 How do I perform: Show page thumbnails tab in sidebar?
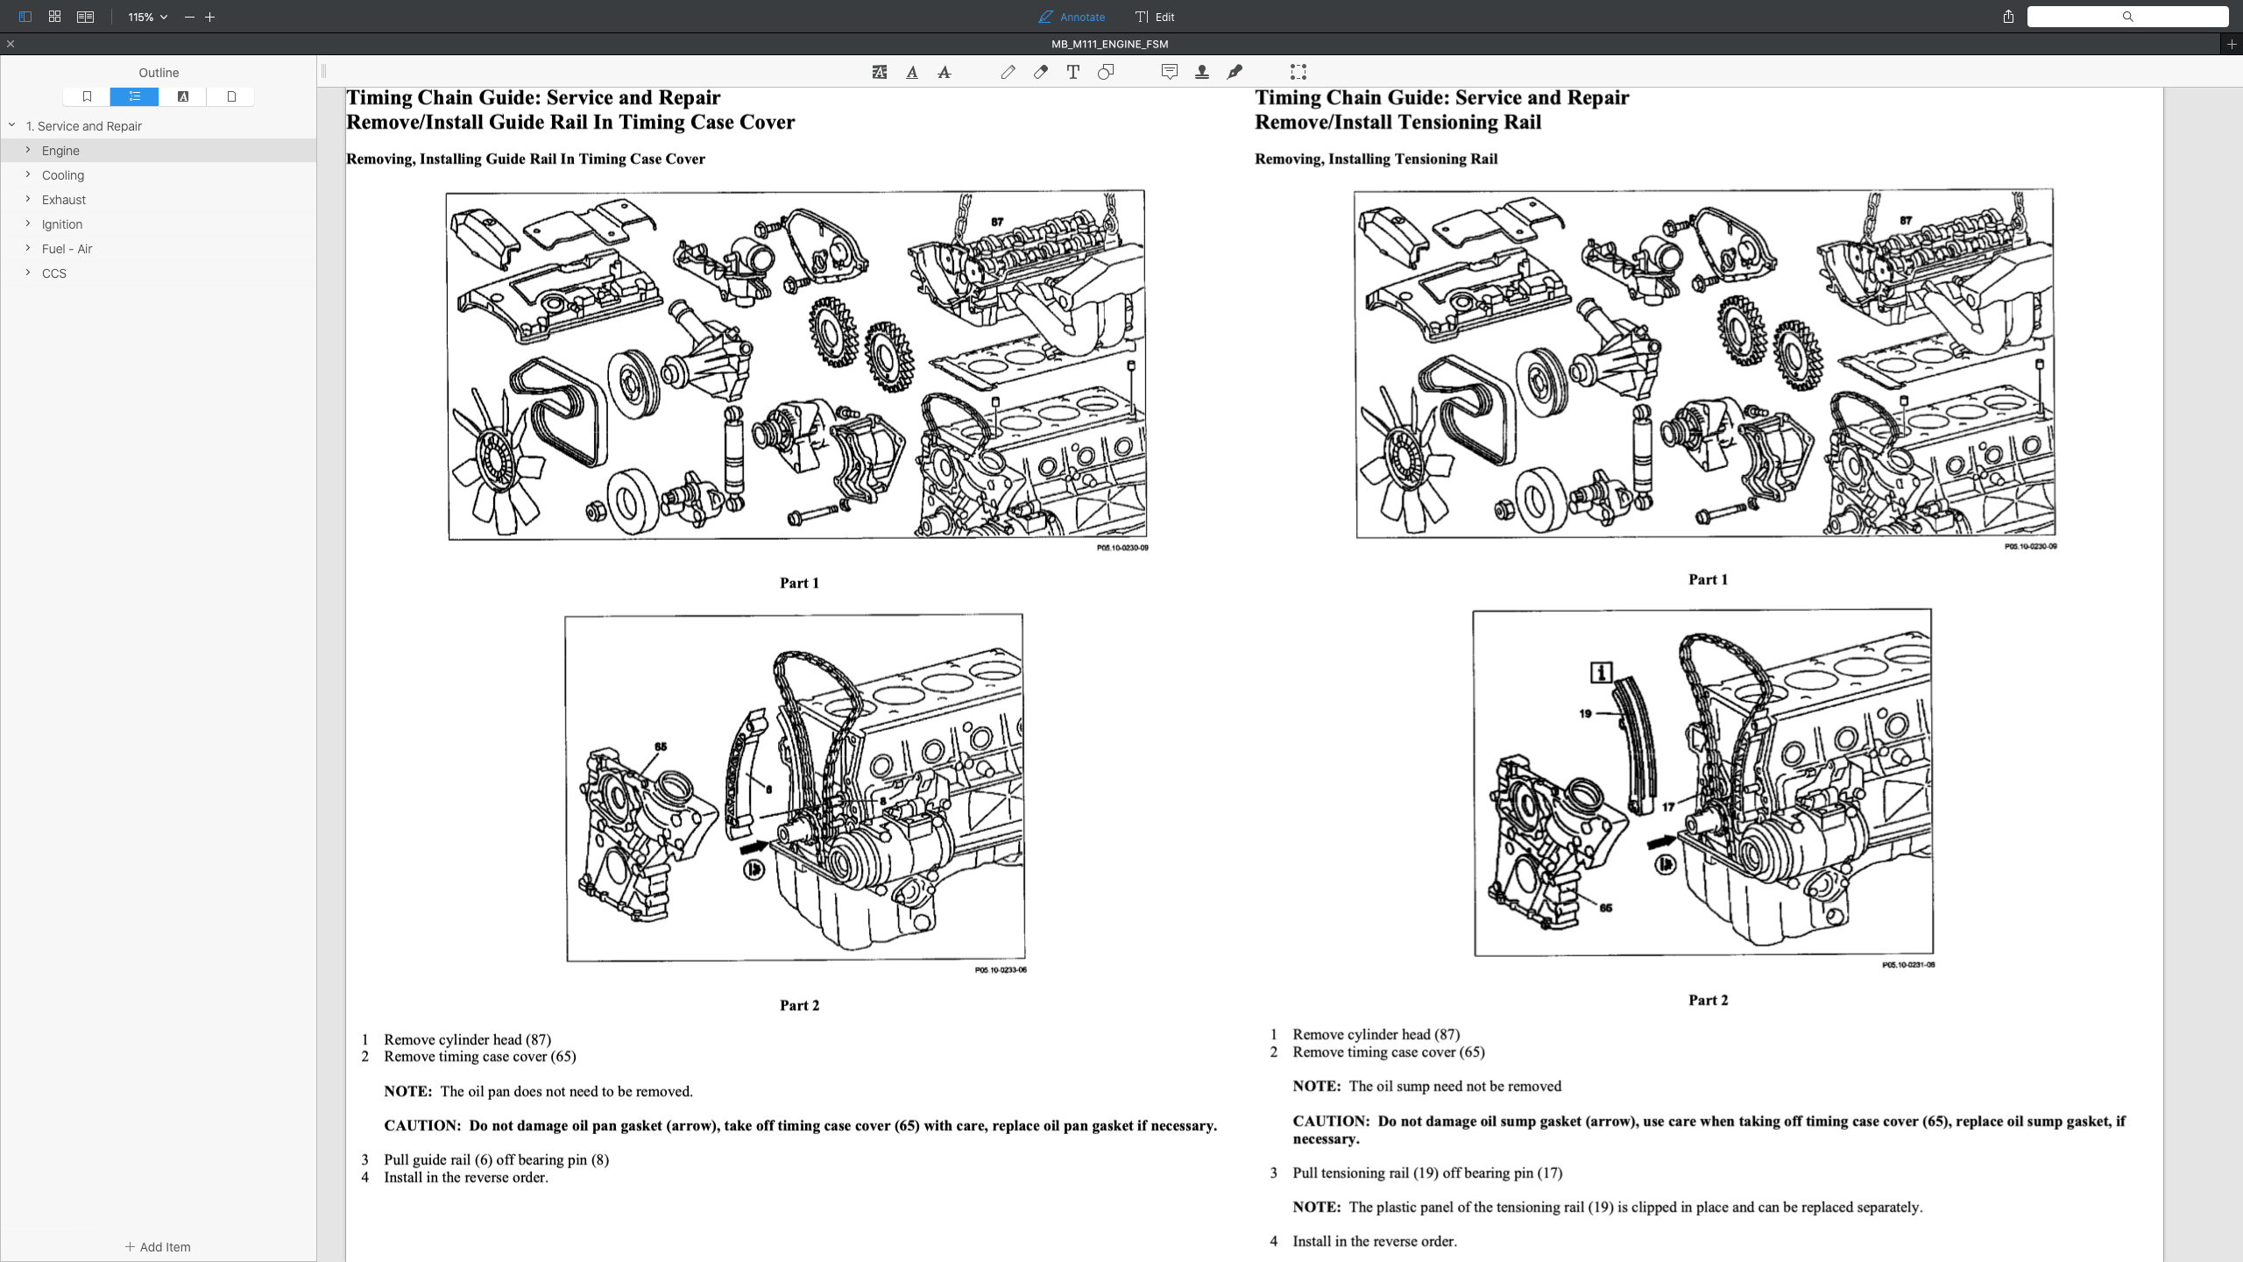[231, 96]
